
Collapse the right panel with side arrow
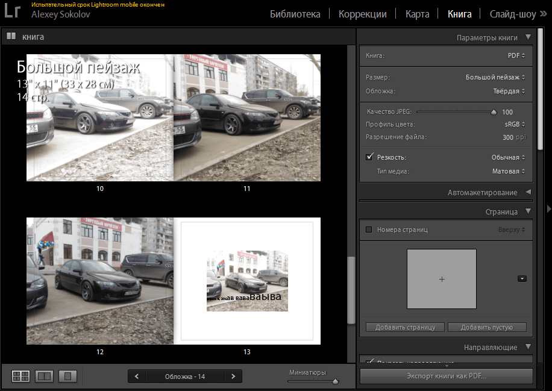point(549,208)
